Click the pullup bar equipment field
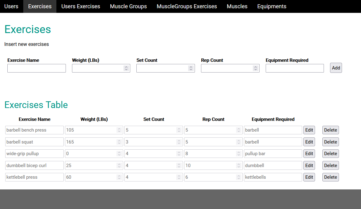Viewport: 361px width, 209px height. [x=273, y=154]
